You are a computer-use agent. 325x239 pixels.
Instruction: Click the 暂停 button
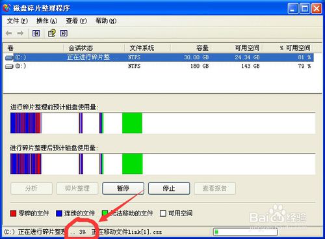tap(123, 188)
